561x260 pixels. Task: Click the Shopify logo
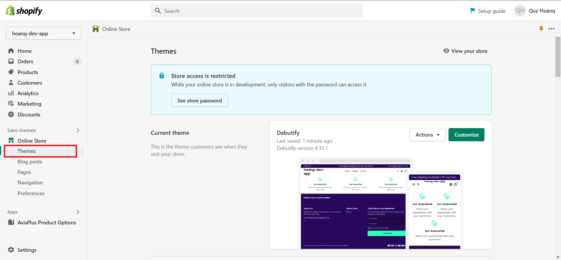click(x=24, y=11)
